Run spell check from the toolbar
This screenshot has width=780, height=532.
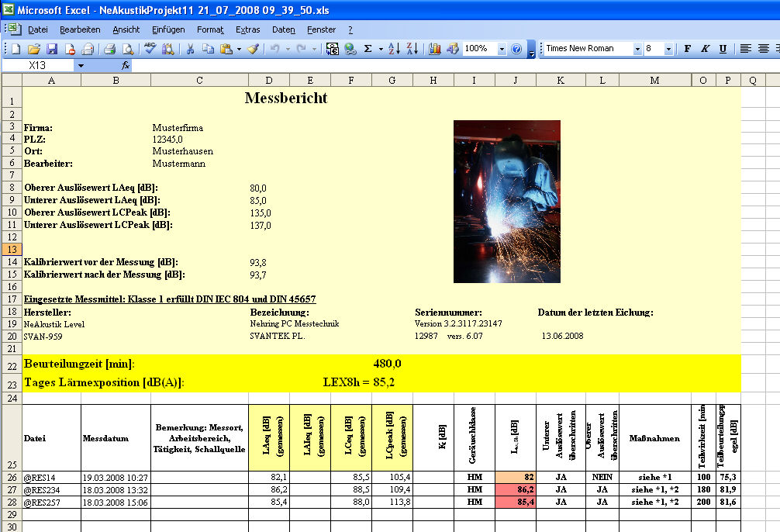pos(150,49)
